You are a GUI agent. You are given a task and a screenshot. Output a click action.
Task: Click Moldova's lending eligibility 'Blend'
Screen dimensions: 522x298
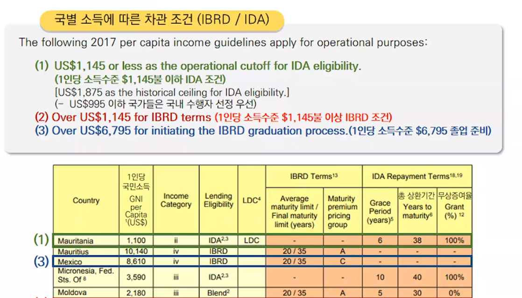tap(219, 293)
